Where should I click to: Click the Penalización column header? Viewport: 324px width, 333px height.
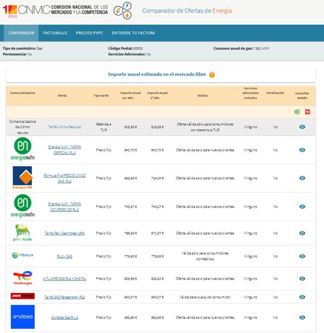(x=275, y=93)
